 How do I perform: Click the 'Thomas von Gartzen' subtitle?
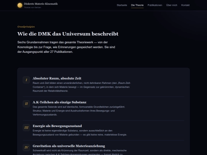(x=33, y=8)
